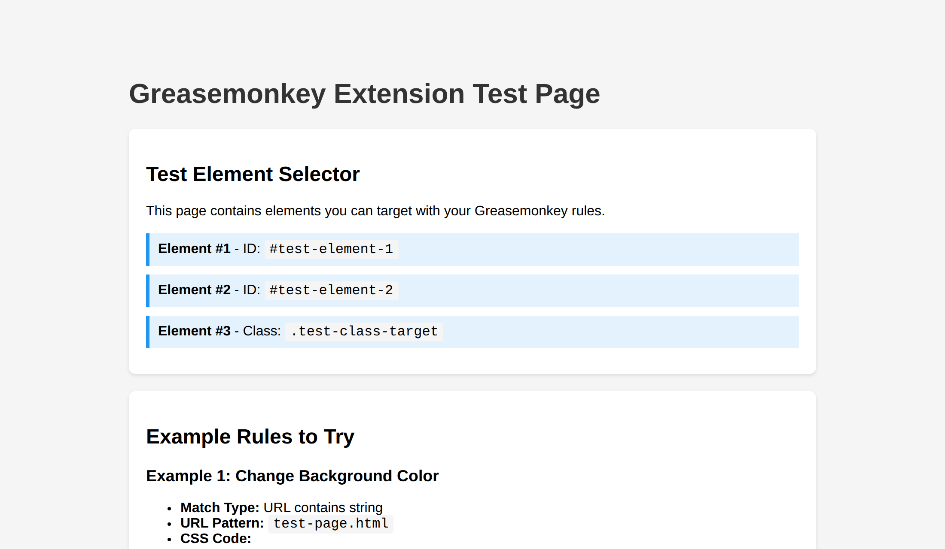
Task: Click the sentence beginning 'This page contains elements'
Action: coord(375,211)
